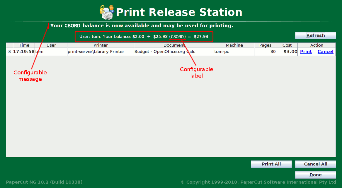Click the Machine column header
The image size is (342, 188).
234,45
